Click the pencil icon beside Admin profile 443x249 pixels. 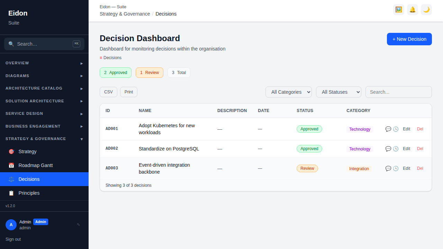tap(79, 225)
